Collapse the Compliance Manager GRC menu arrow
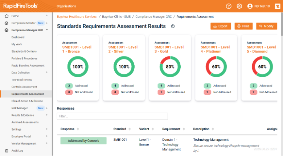Screen dimensions: 283x156 pyautogui.click(x=47, y=30)
